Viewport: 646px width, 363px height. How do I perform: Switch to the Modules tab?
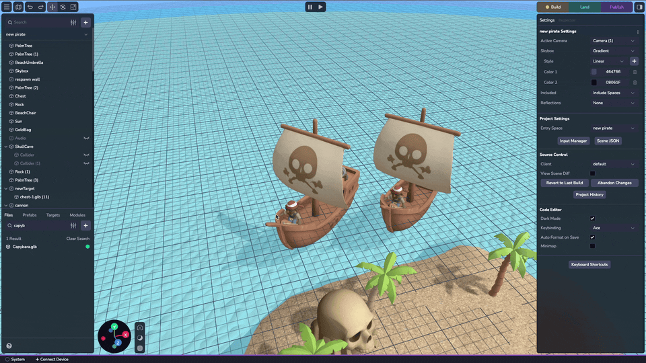point(77,215)
